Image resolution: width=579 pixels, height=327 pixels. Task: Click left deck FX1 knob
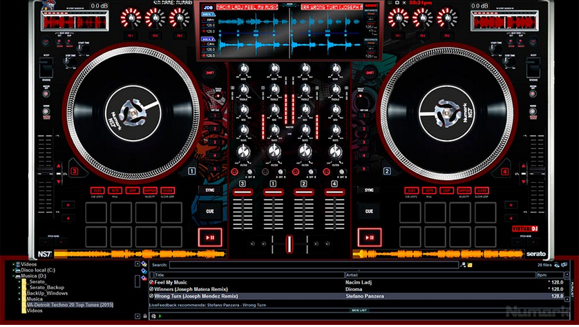(131, 18)
